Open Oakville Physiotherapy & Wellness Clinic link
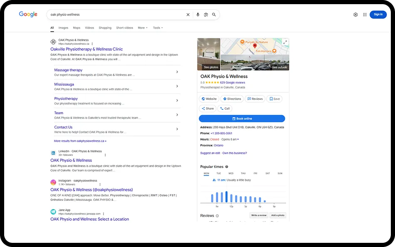395x247 pixels. (86, 49)
